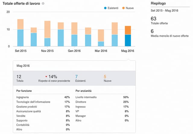Click the VP row
The width and height of the screenshot is (193, 134).
tap(102, 111)
